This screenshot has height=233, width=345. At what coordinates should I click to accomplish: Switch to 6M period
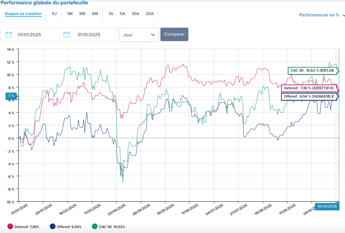click(94, 14)
